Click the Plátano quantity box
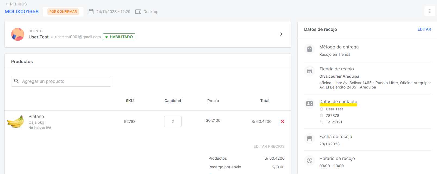 coord(173,122)
